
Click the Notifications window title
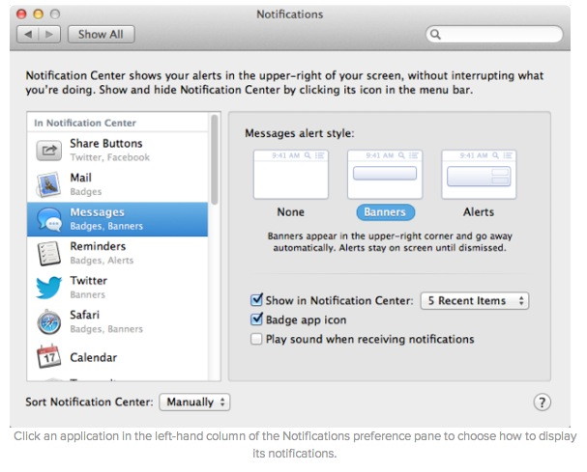coord(290,14)
